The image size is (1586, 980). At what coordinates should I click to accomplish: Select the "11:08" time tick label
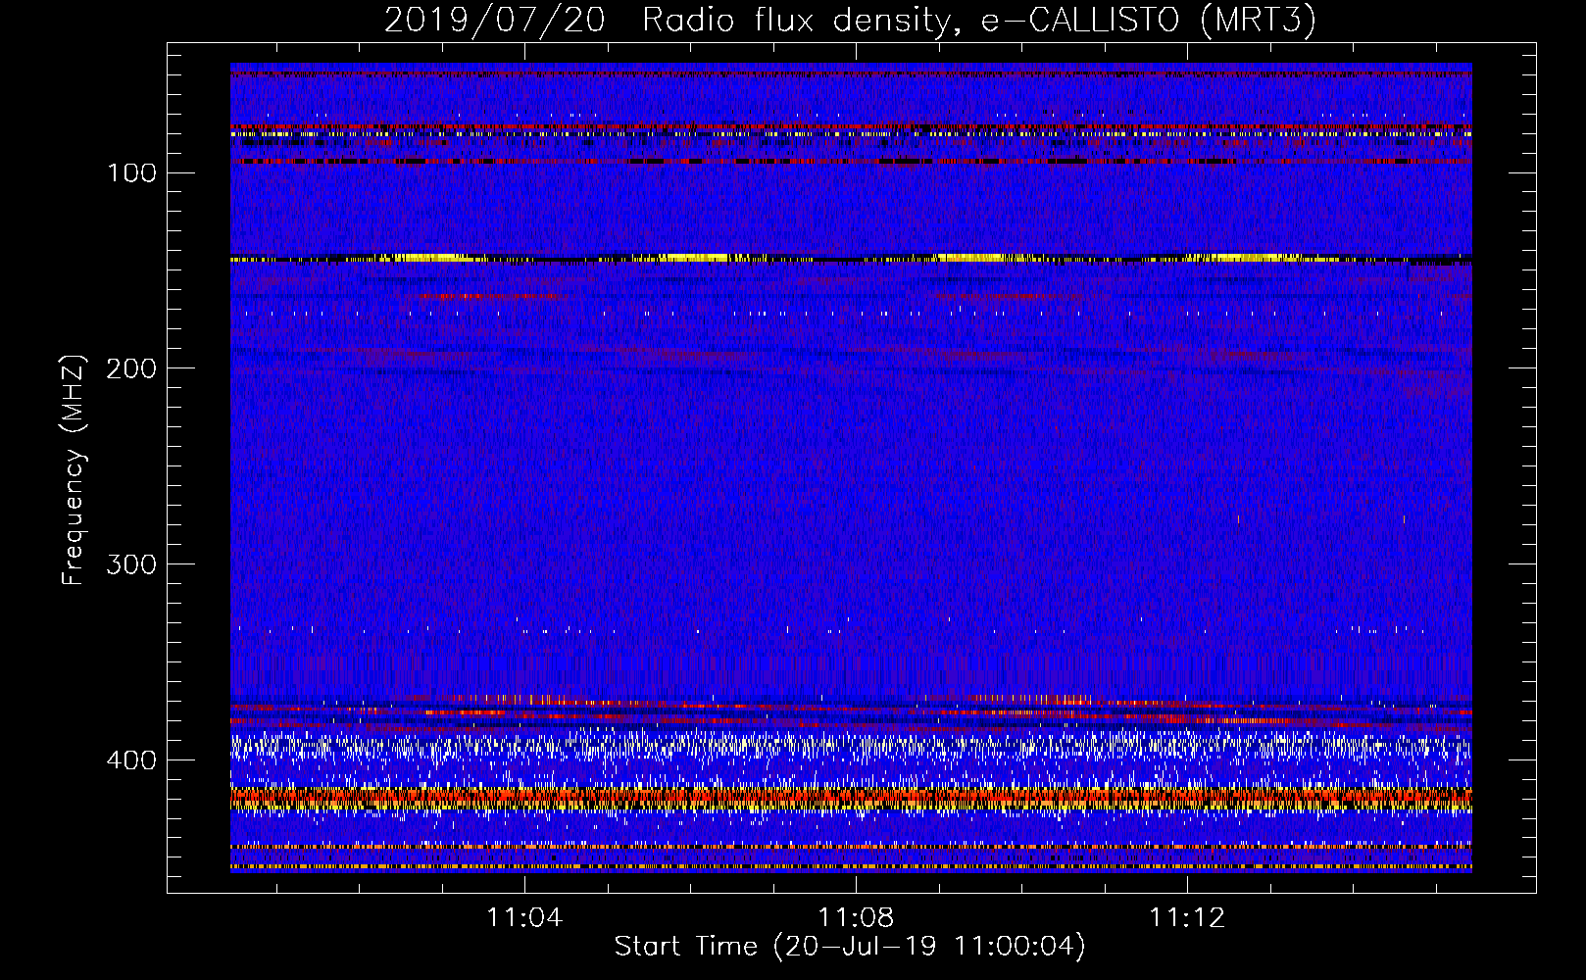pyautogui.click(x=856, y=917)
